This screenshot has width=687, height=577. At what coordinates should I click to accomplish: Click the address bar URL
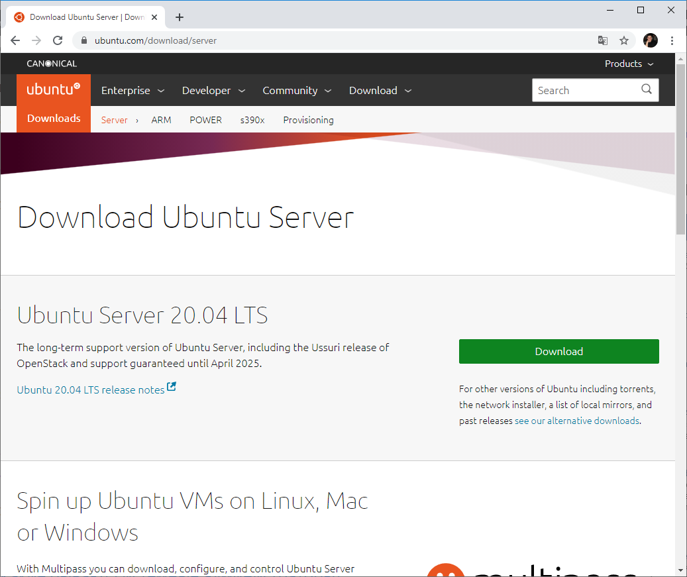[156, 41]
